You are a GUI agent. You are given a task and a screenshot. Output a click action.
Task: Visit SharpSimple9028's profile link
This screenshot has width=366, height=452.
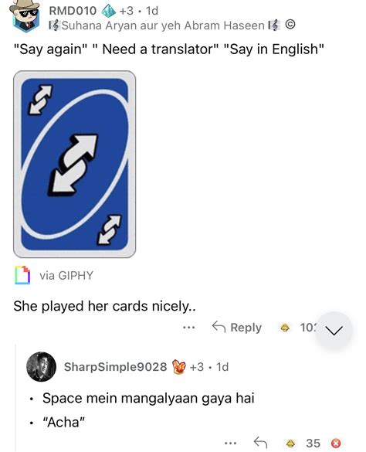[x=115, y=367]
